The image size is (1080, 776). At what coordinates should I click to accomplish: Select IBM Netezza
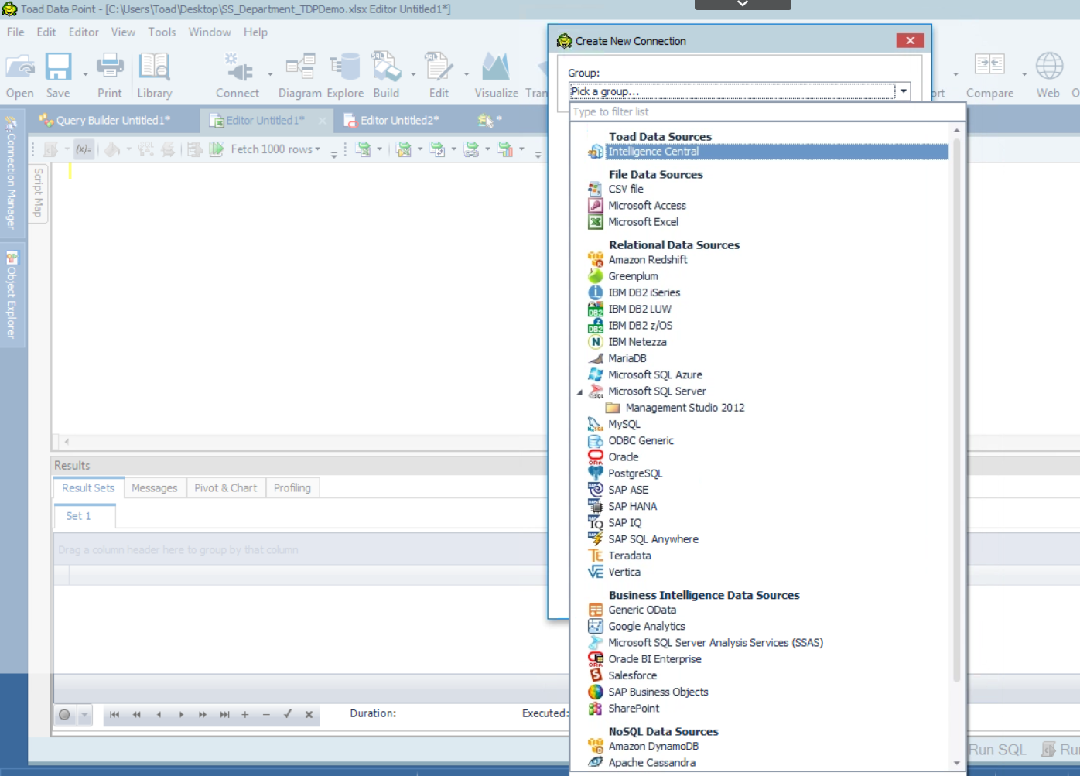[637, 342]
